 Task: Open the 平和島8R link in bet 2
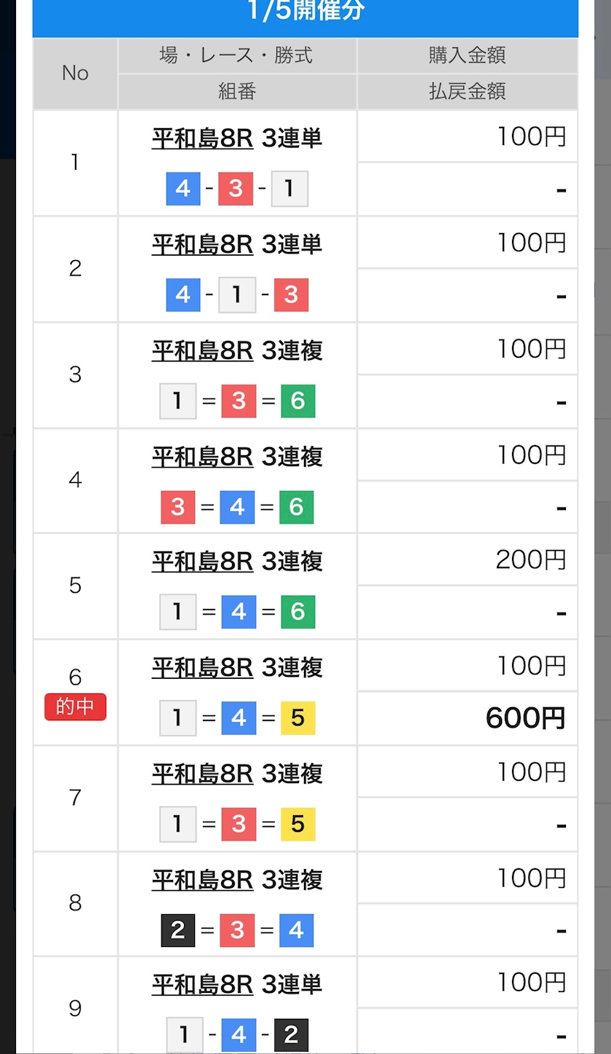click(x=202, y=244)
